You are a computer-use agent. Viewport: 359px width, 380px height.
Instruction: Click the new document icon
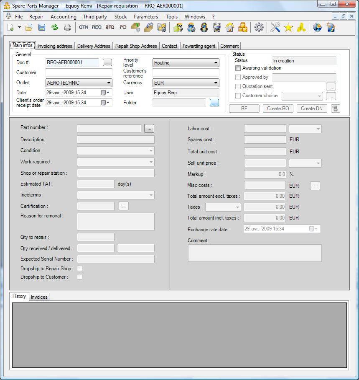10,27
